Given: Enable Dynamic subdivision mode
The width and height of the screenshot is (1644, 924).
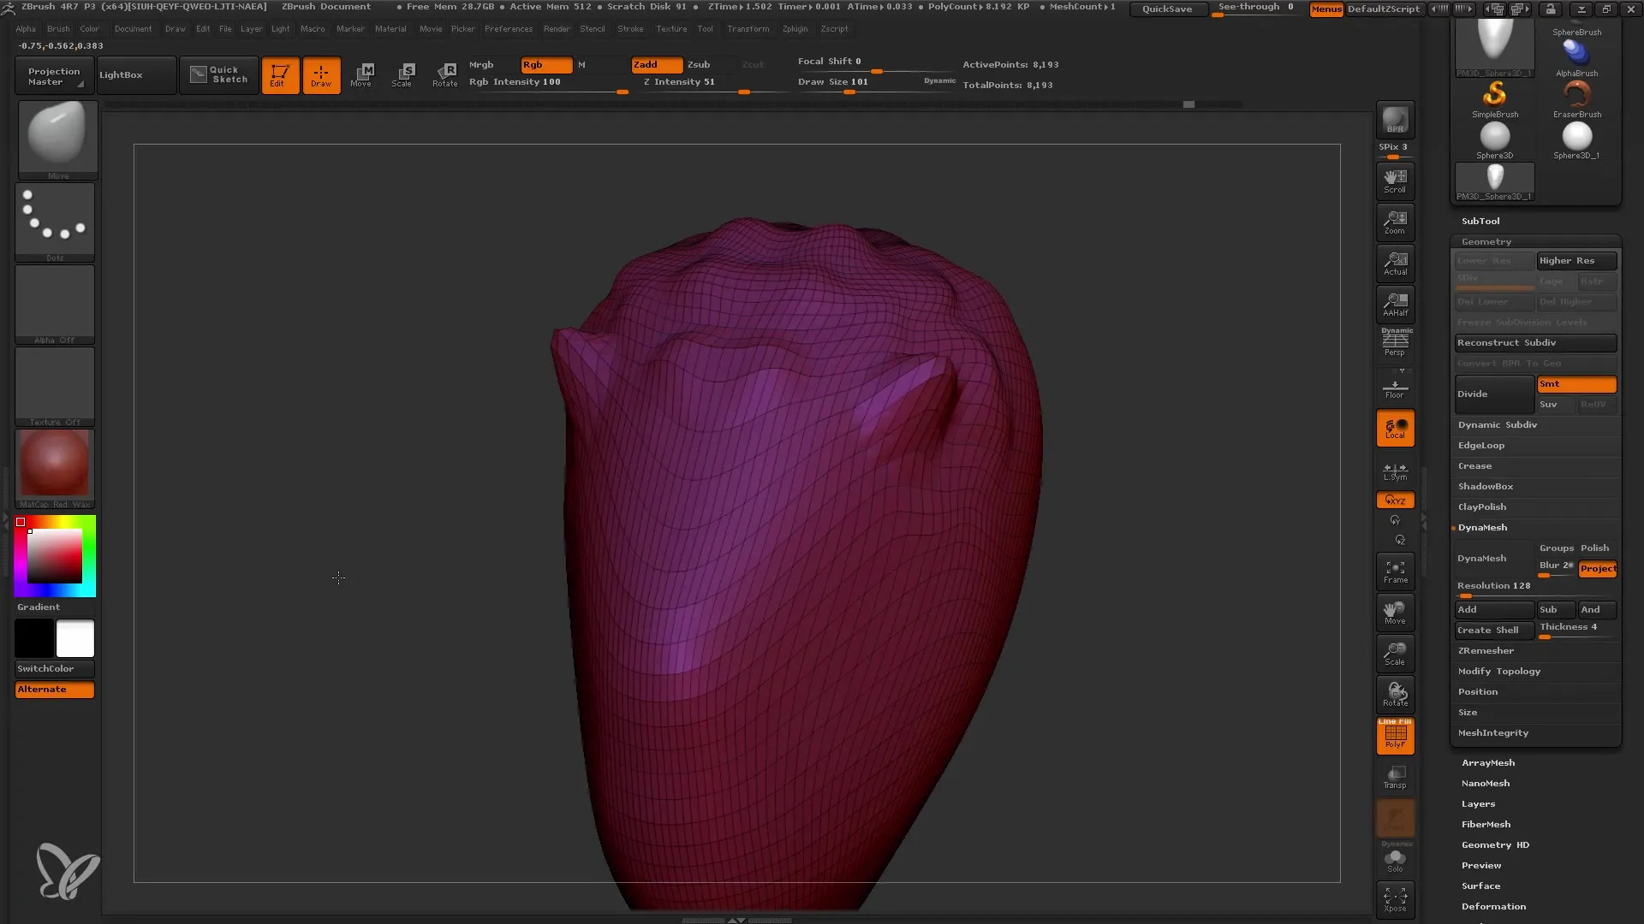Looking at the screenshot, I should (x=1499, y=423).
